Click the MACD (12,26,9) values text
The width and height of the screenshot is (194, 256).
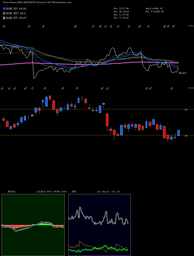[50, 192]
